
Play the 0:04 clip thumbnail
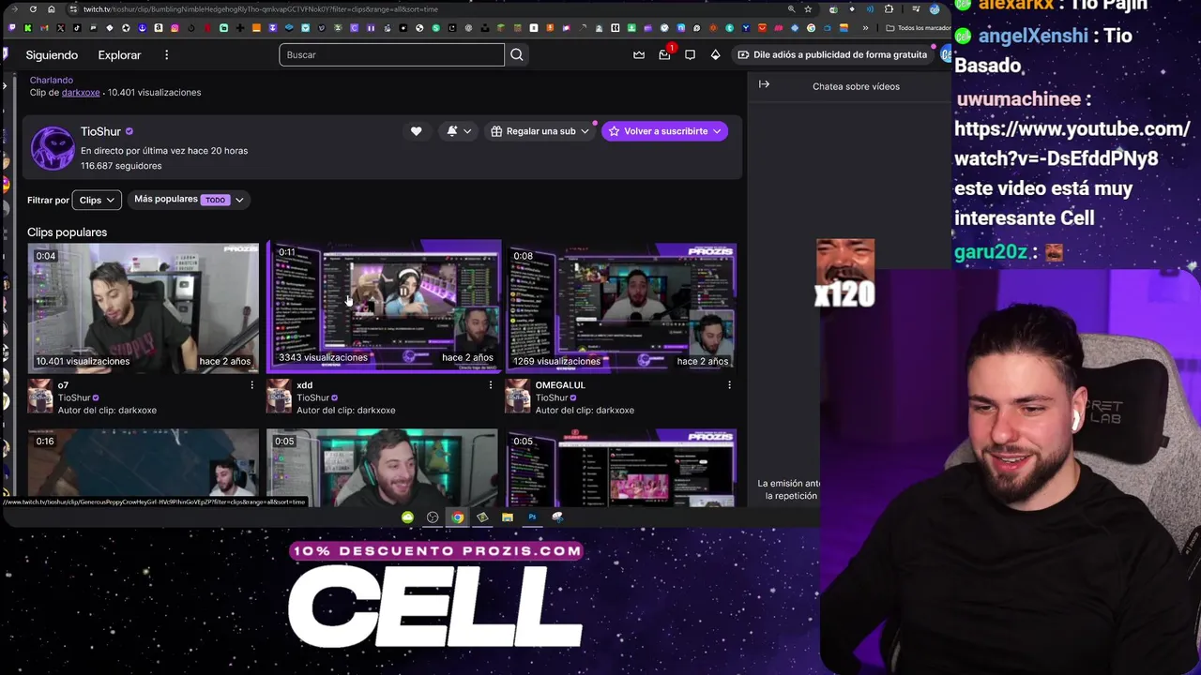144,307
